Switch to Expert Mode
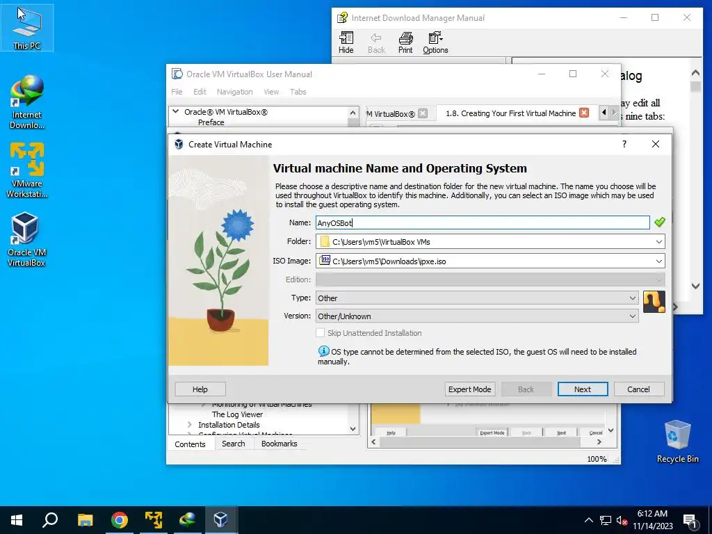The height and width of the screenshot is (534, 712). (470, 389)
